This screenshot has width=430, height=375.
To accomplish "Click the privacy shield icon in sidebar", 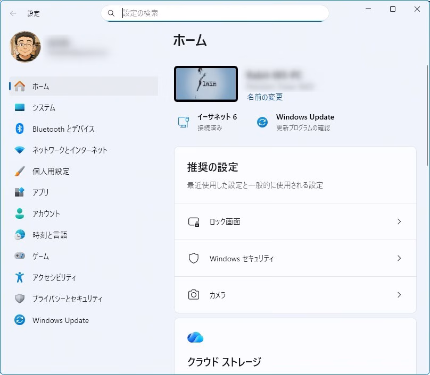I will tap(20, 299).
